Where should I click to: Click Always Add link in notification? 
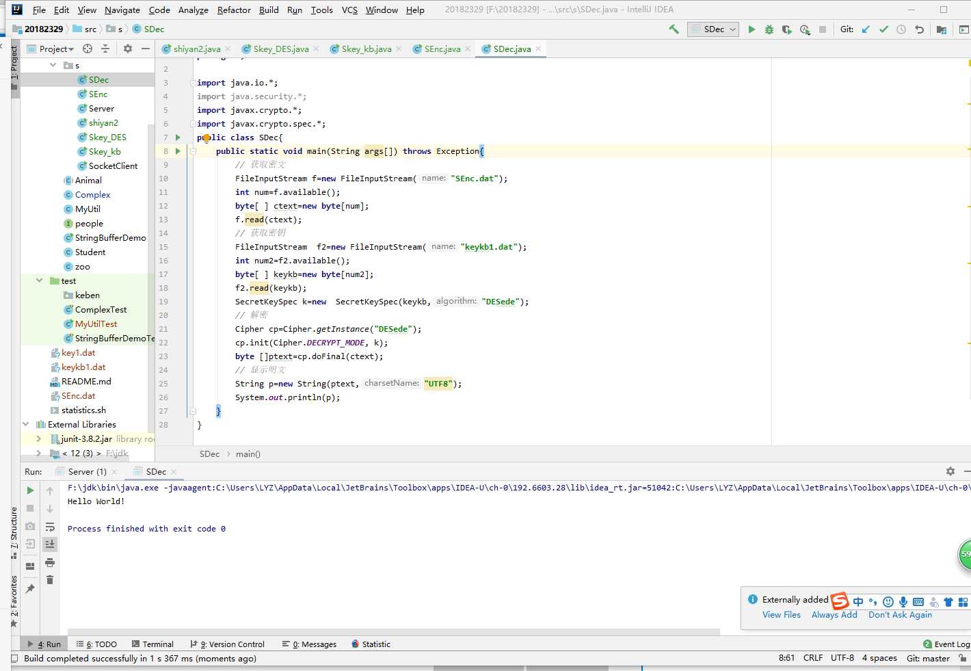(x=834, y=614)
